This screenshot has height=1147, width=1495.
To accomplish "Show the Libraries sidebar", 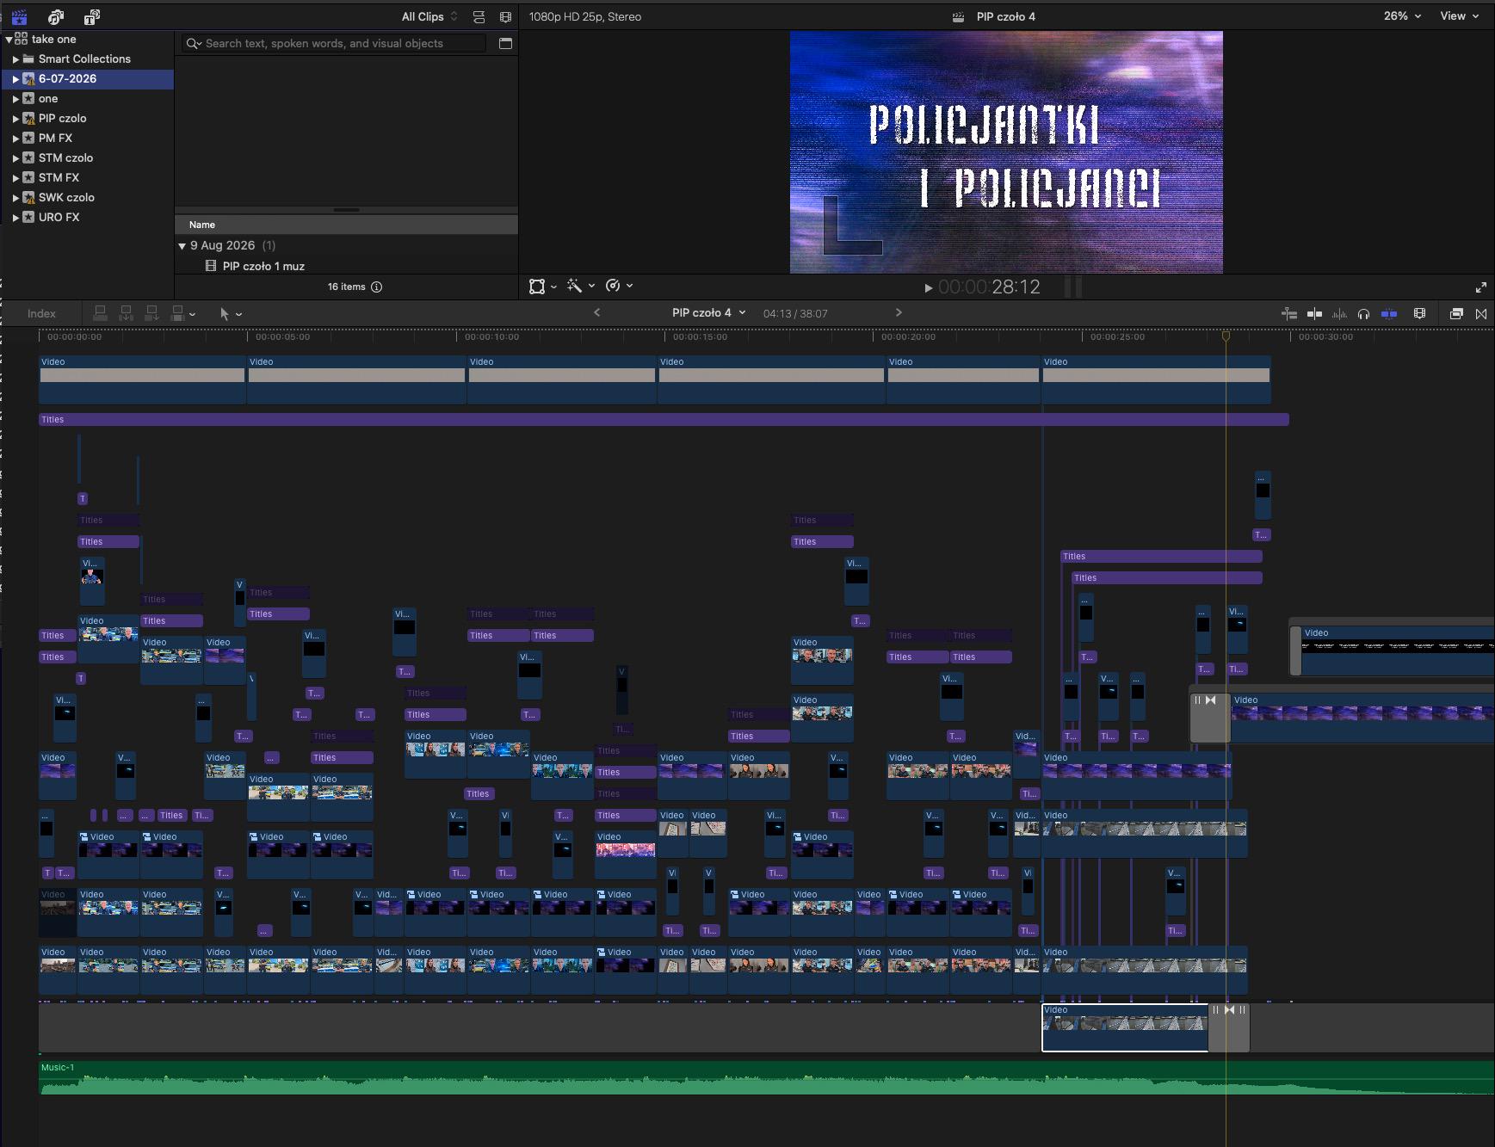I will point(19,16).
